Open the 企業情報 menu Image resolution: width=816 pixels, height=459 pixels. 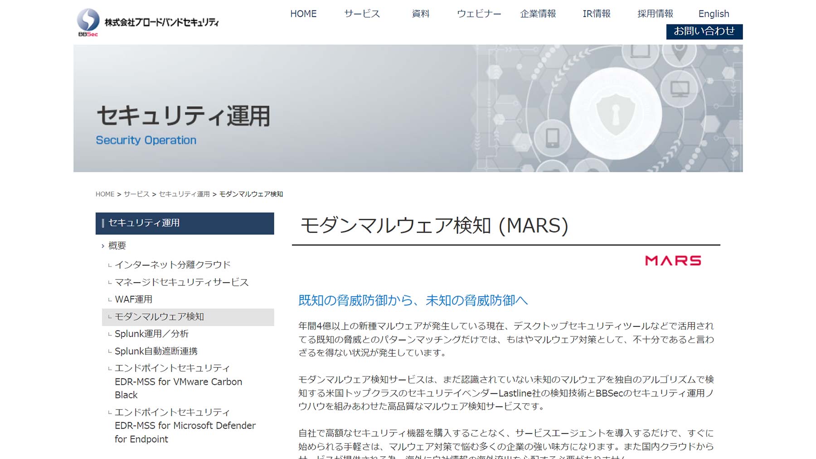pyautogui.click(x=538, y=14)
